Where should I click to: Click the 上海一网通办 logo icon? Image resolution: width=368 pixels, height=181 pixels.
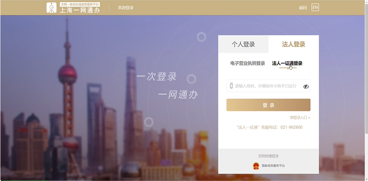point(51,8)
